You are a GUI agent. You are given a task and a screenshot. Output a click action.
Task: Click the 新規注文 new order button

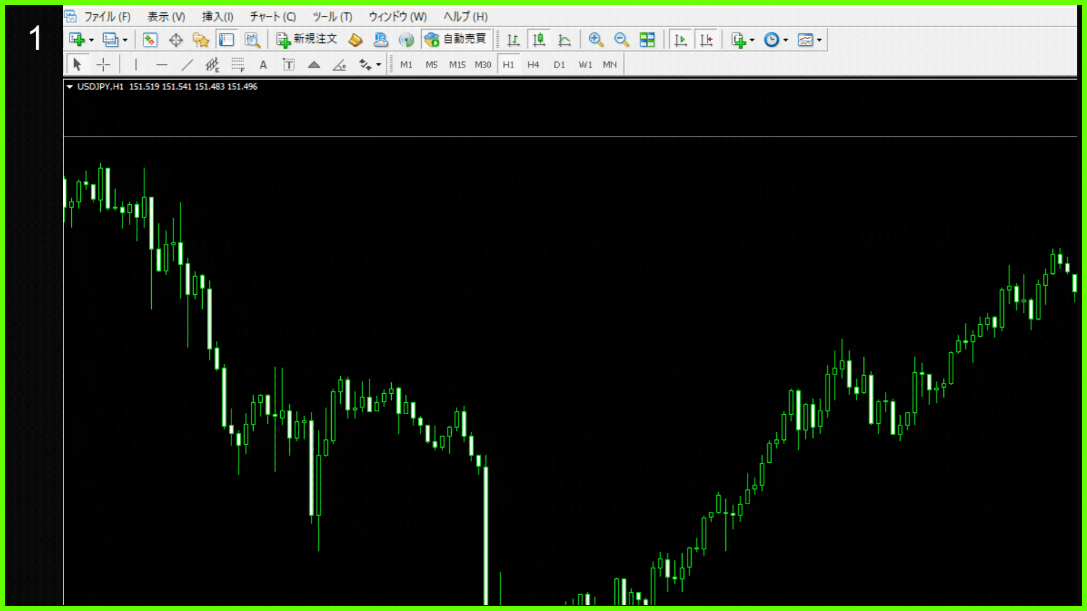coord(307,39)
